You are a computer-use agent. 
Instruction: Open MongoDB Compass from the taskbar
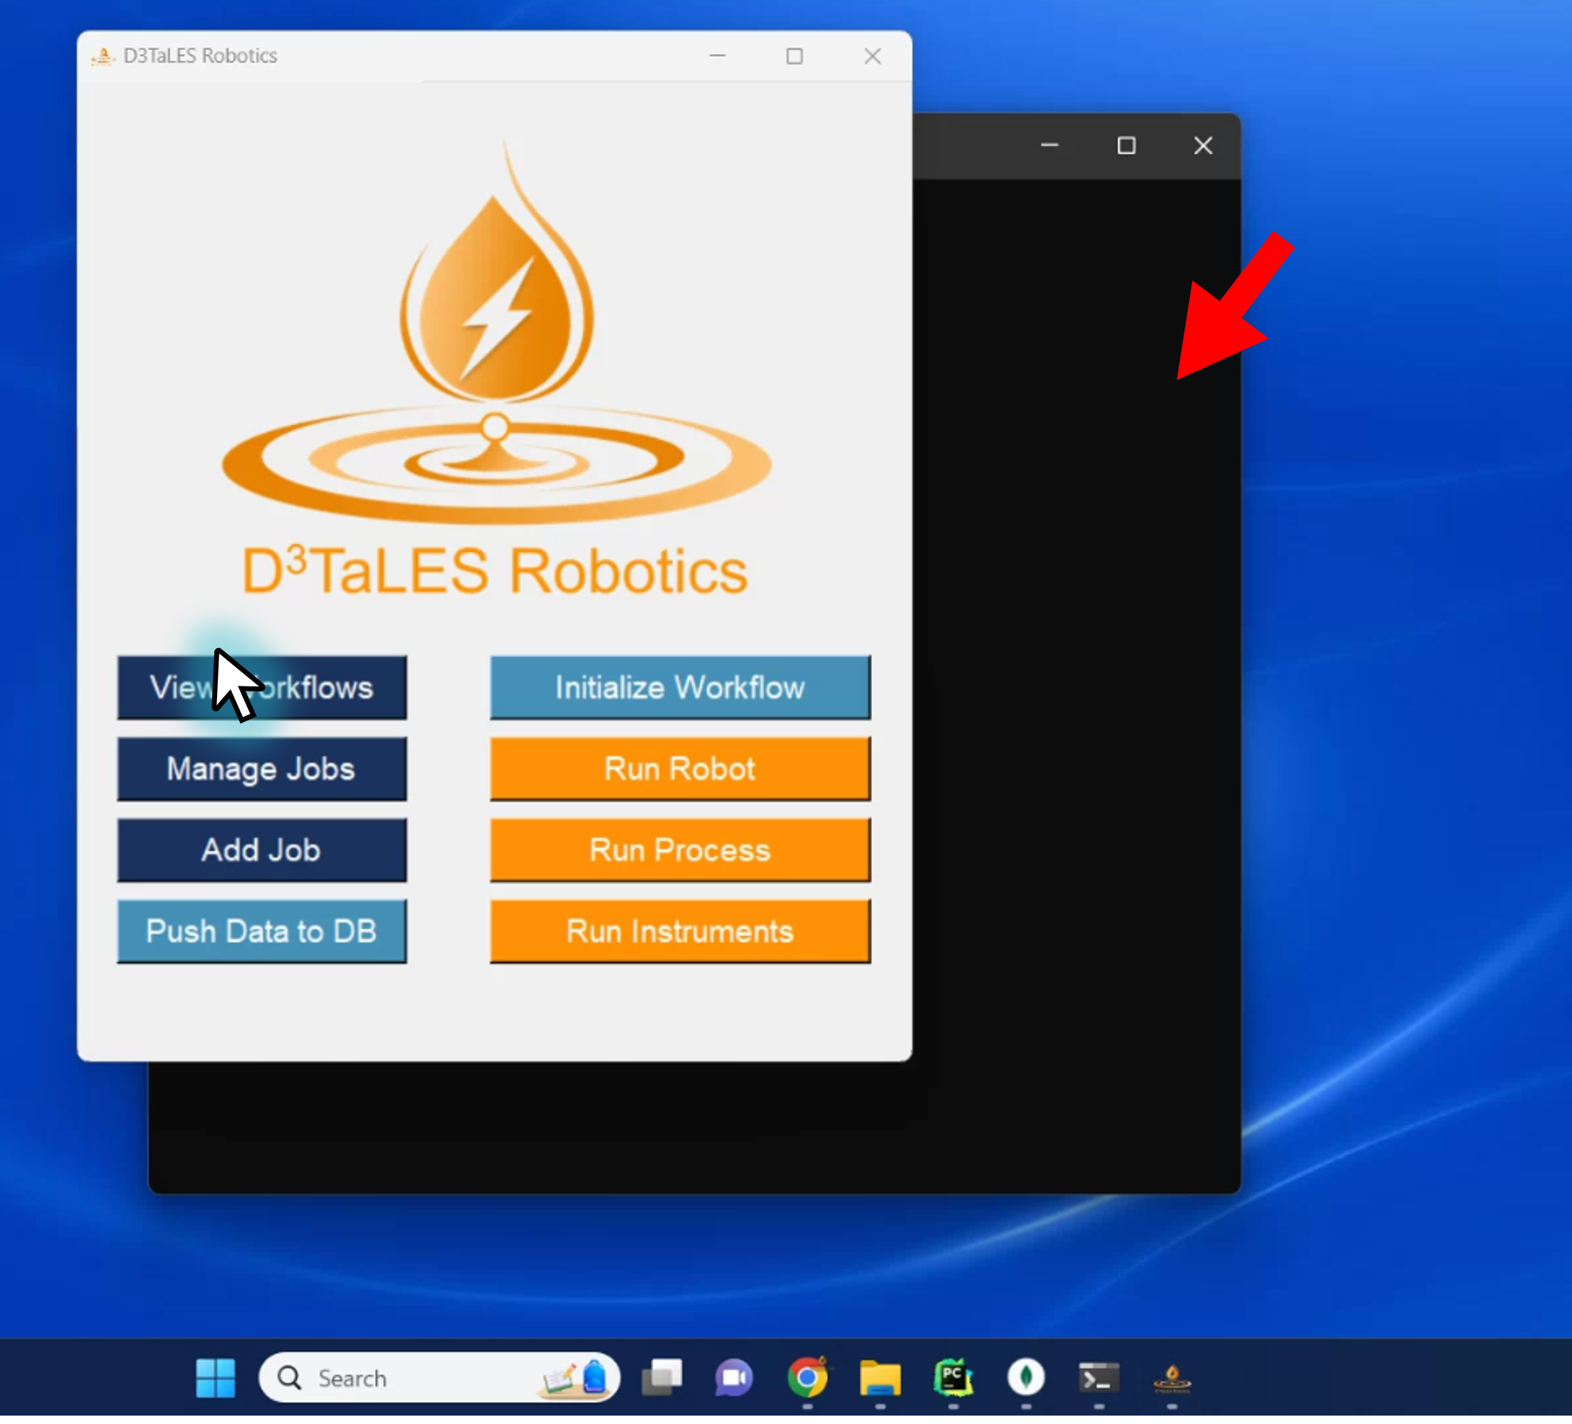1025,1378
